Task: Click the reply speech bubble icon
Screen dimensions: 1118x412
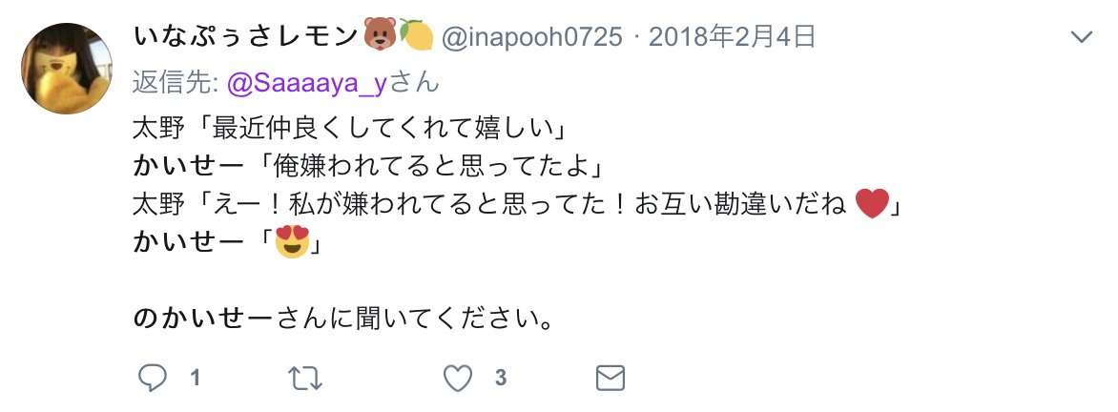Action: [152, 378]
